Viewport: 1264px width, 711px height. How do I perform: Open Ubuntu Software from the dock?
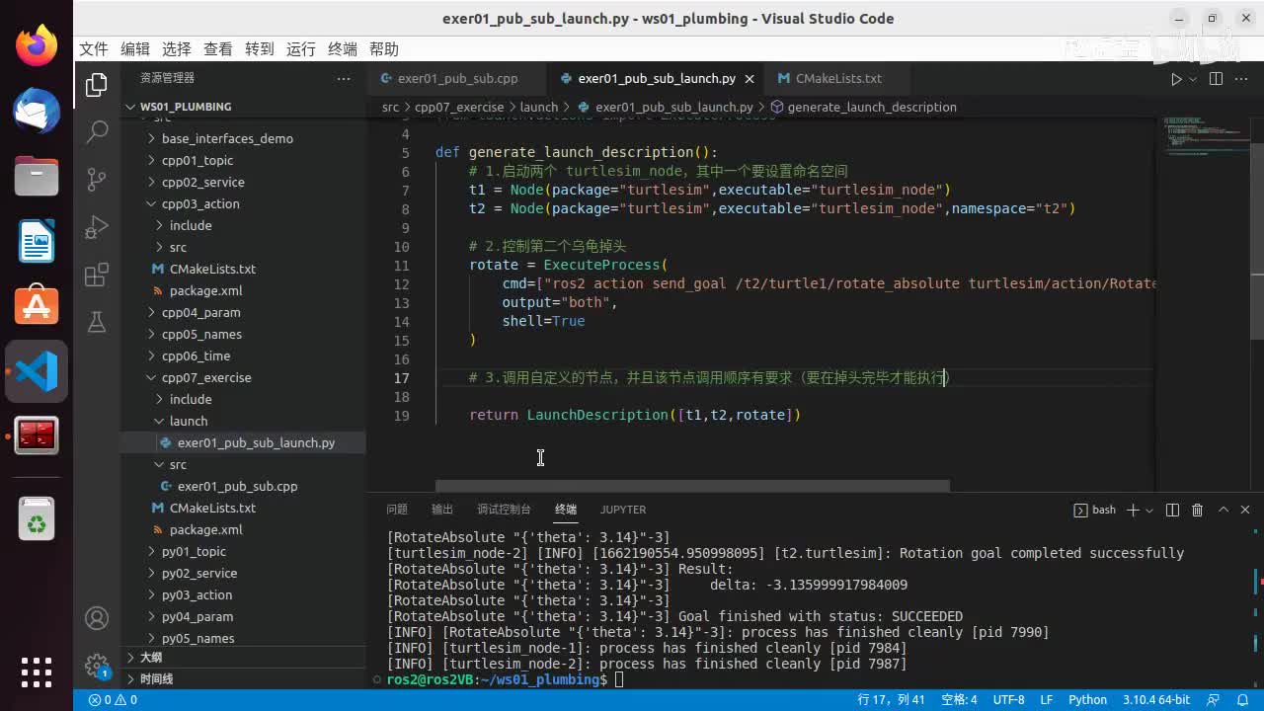[x=37, y=306]
